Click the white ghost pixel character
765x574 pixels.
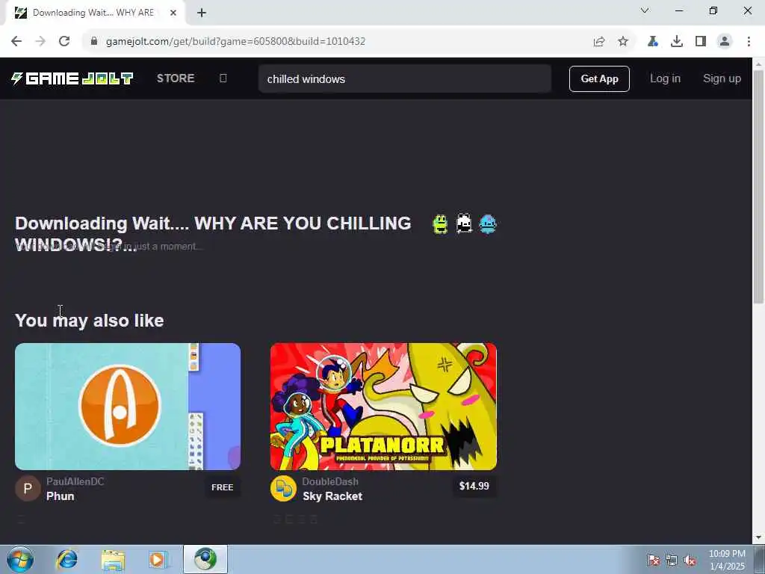tap(464, 224)
